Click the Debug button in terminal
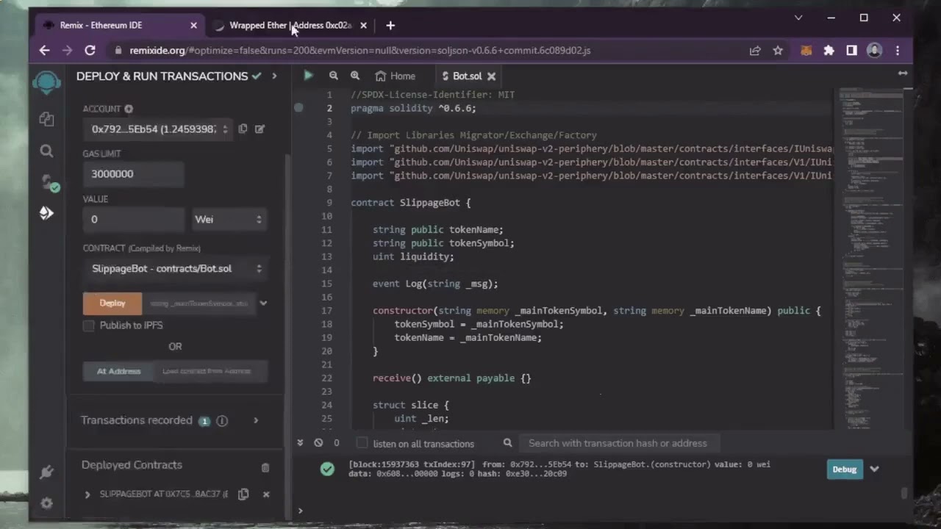The width and height of the screenshot is (941, 529). (x=845, y=469)
